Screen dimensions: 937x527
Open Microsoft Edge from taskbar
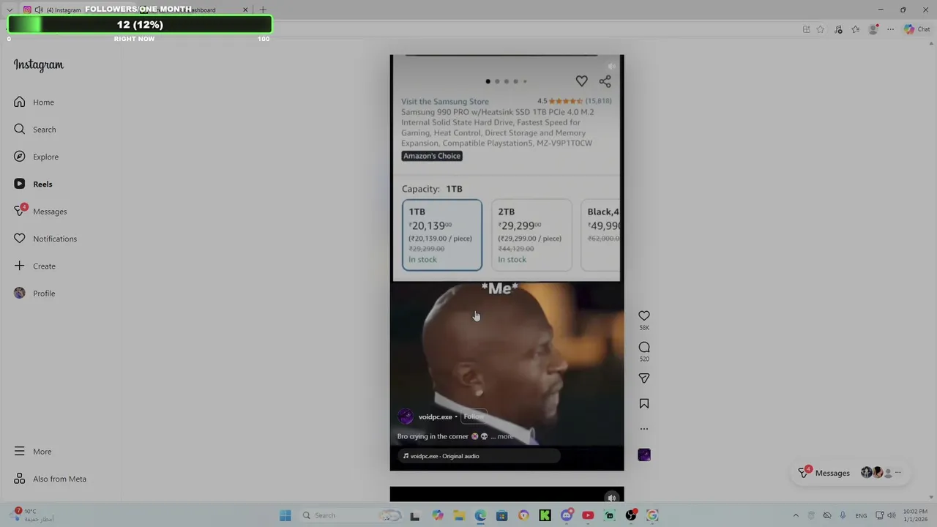point(480,515)
